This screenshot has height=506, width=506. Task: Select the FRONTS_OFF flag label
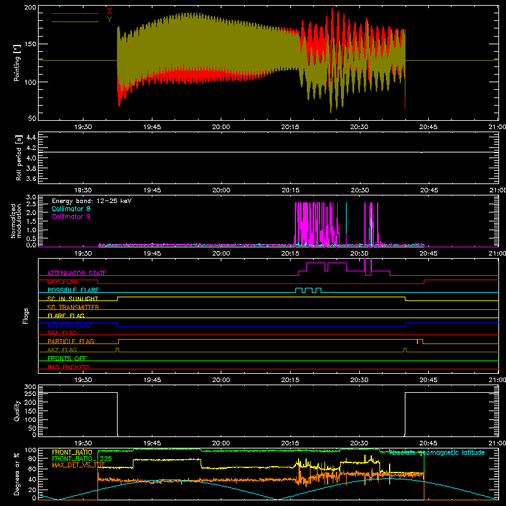(67, 358)
